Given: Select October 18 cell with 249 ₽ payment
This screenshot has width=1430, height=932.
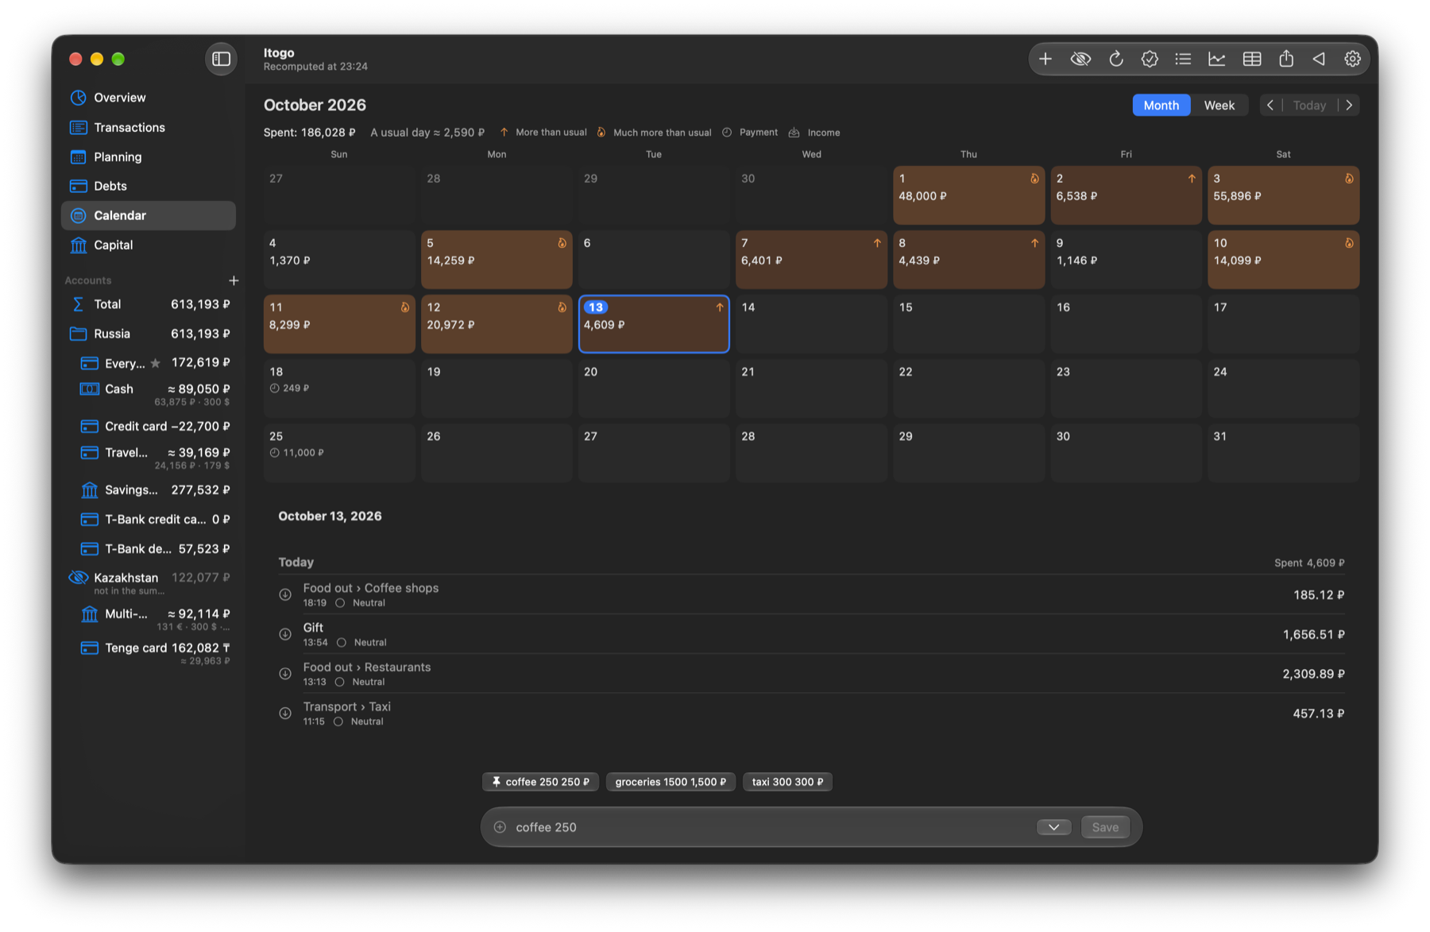Looking at the screenshot, I should (339, 388).
